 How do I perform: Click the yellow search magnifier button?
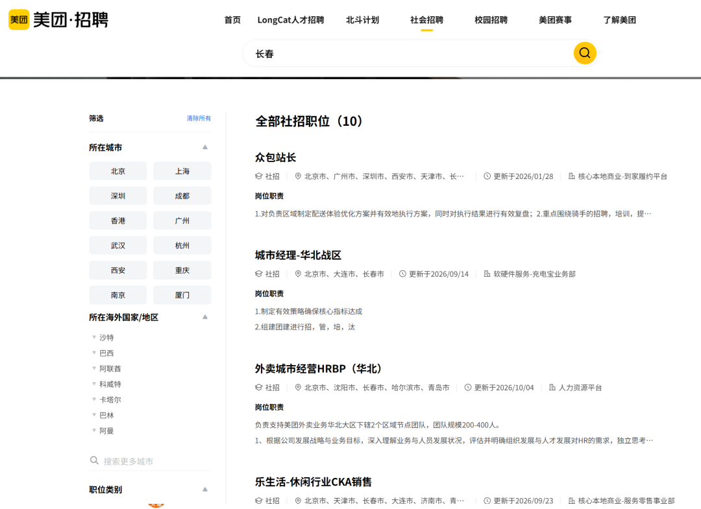coord(585,53)
